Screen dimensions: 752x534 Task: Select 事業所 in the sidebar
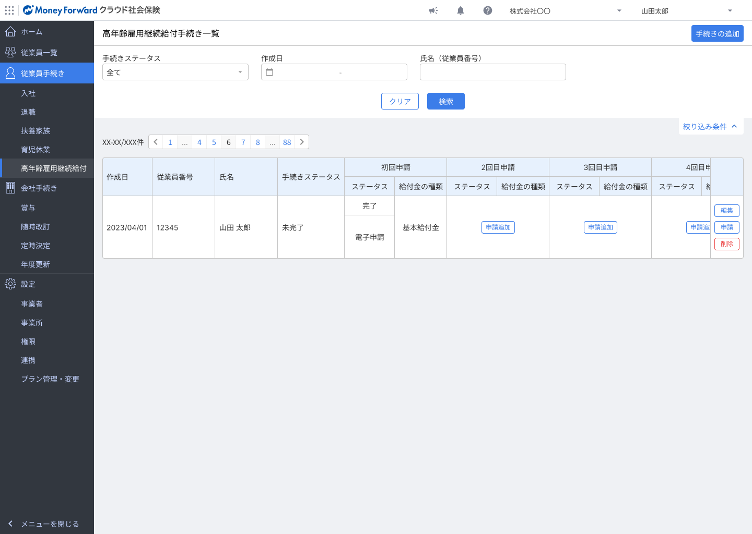pyautogui.click(x=47, y=322)
